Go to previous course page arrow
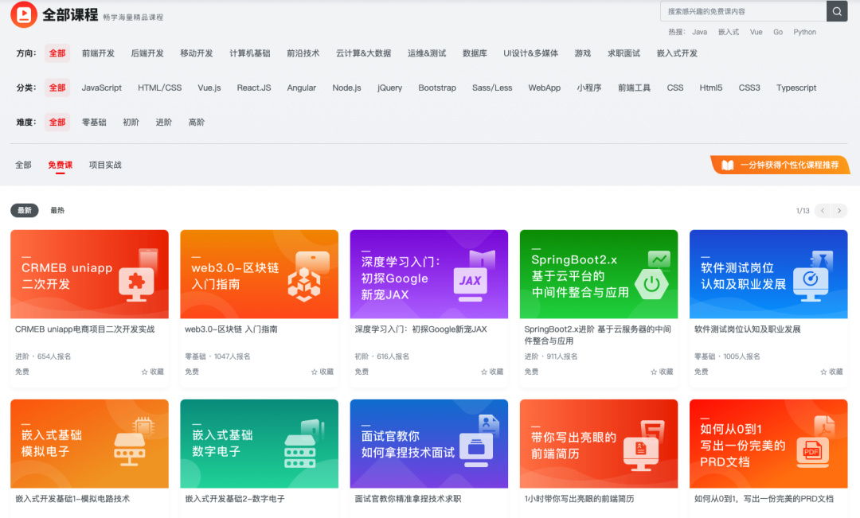Viewport: 860px width, 518px height. coord(822,211)
